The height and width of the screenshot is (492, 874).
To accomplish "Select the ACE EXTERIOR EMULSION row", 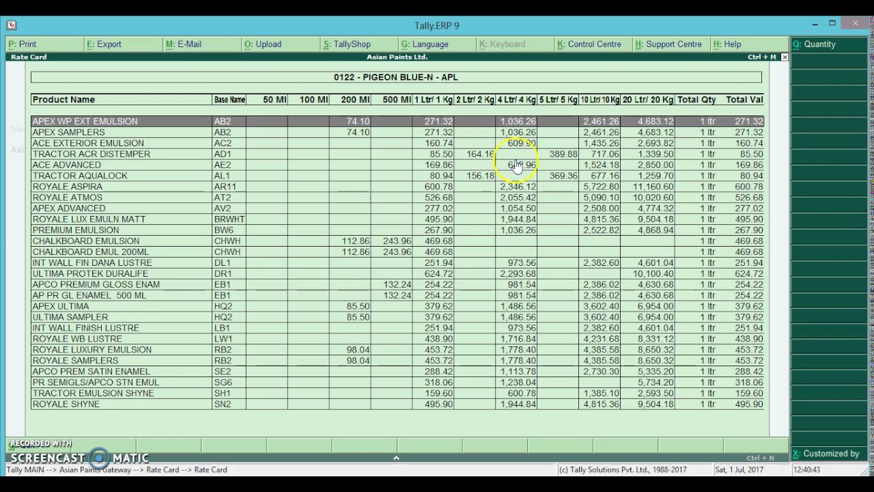I will coord(397,143).
